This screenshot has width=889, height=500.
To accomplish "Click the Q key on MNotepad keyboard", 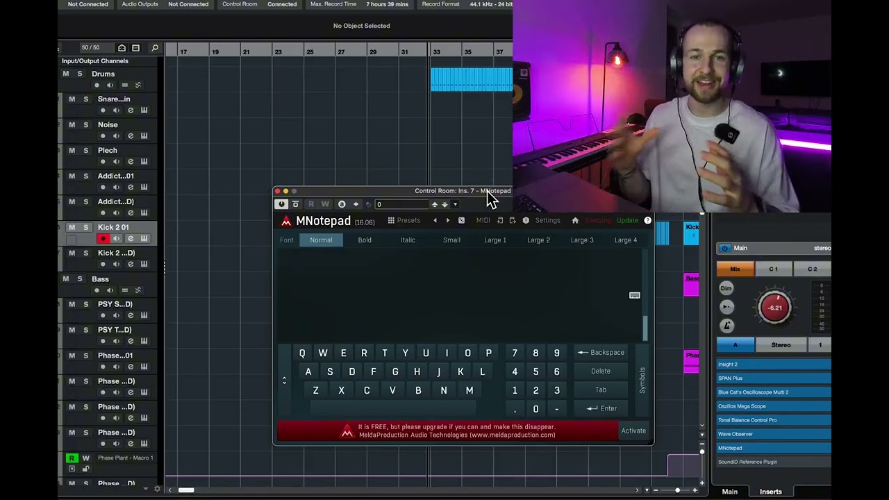I will coord(302,353).
